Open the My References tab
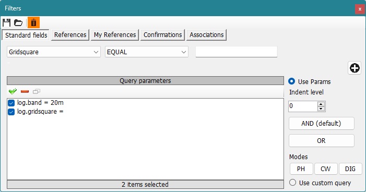Image resolution: width=366 pixels, height=192 pixels. coord(115,35)
